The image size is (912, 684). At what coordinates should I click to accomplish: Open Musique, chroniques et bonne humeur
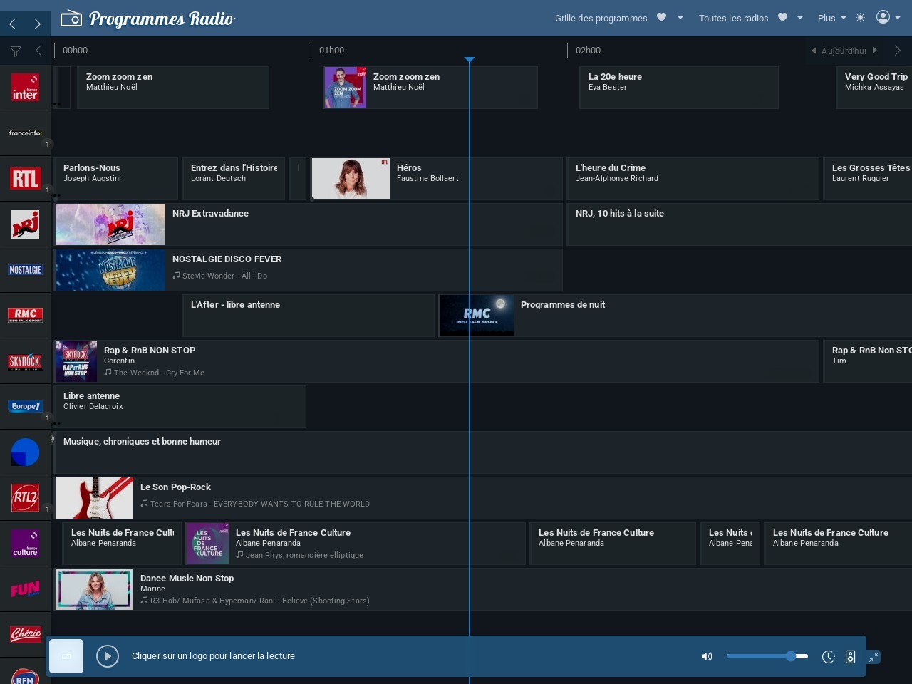click(x=483, y=452)
